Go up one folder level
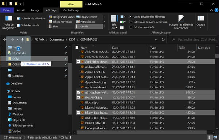This screenshot has height=140, width=219. (x=22, y=39)
